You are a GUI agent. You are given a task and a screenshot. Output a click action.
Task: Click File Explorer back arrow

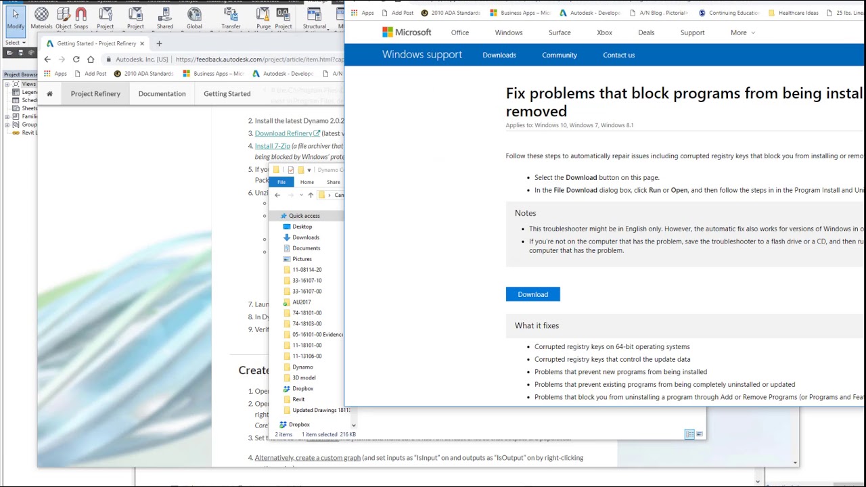click(x=277, y=195)
